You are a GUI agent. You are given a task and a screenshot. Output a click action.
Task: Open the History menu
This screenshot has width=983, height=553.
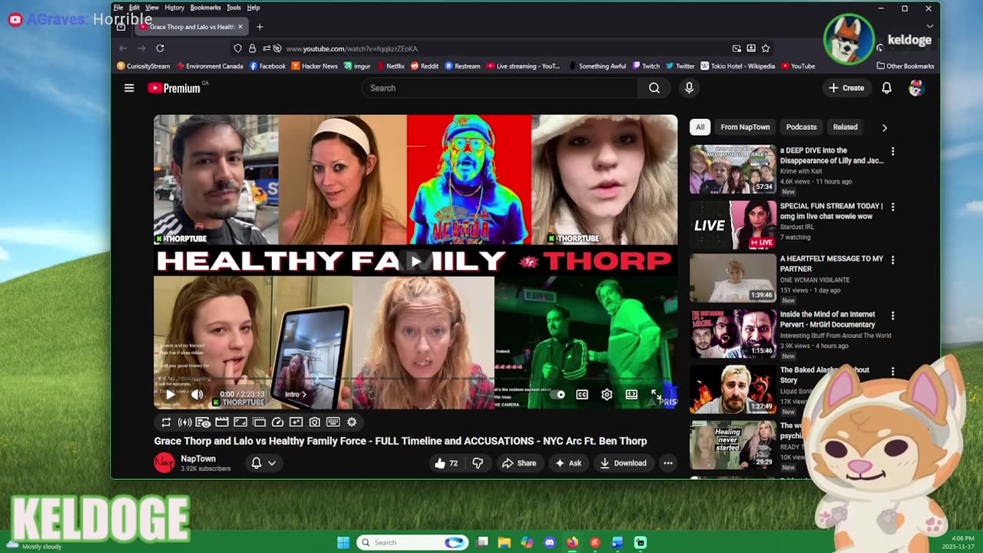(x=174, y=8)
